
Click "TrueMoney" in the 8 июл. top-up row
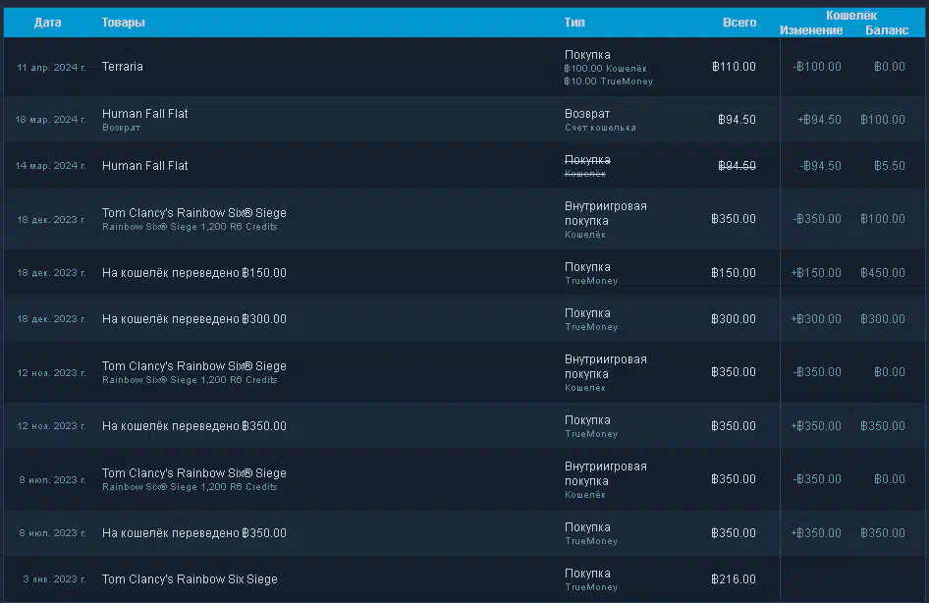591,541
